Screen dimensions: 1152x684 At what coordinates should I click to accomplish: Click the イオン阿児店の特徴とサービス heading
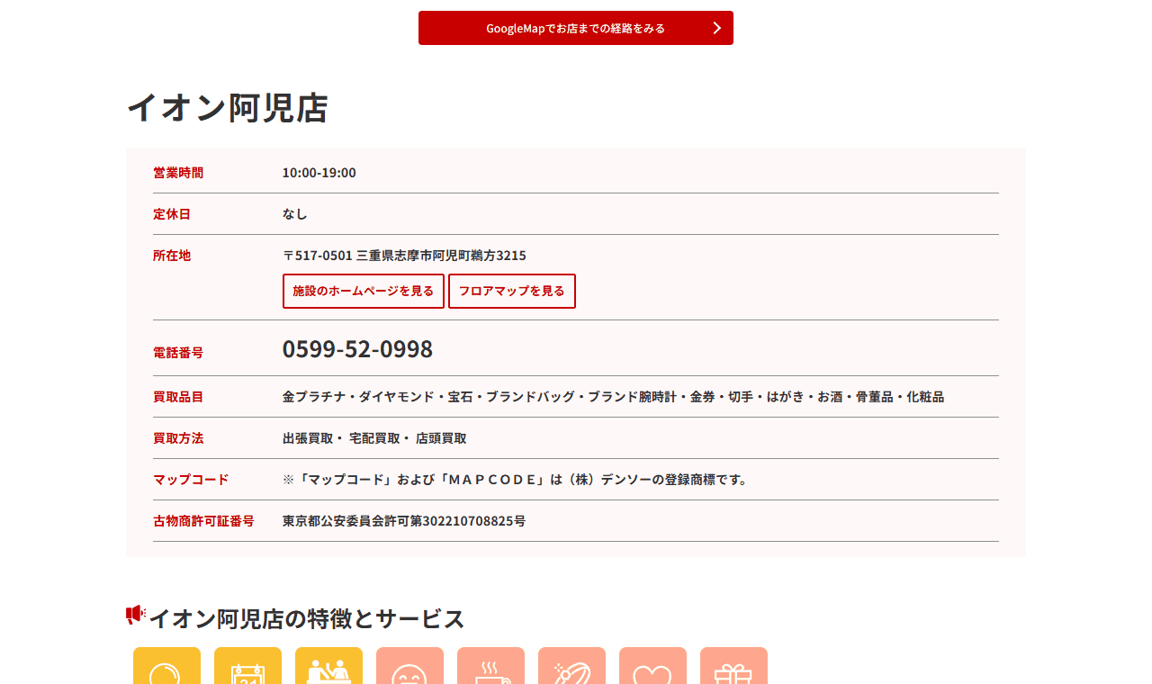point(306,619)
